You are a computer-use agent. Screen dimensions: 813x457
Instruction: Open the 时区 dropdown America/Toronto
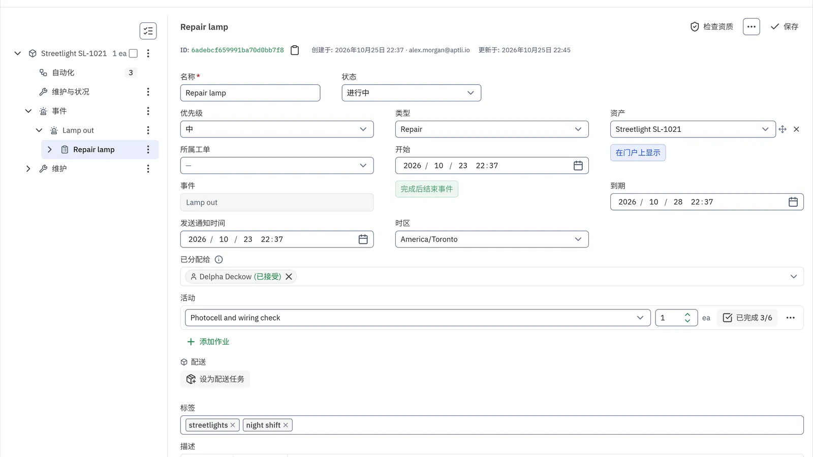tap(492, 239)
